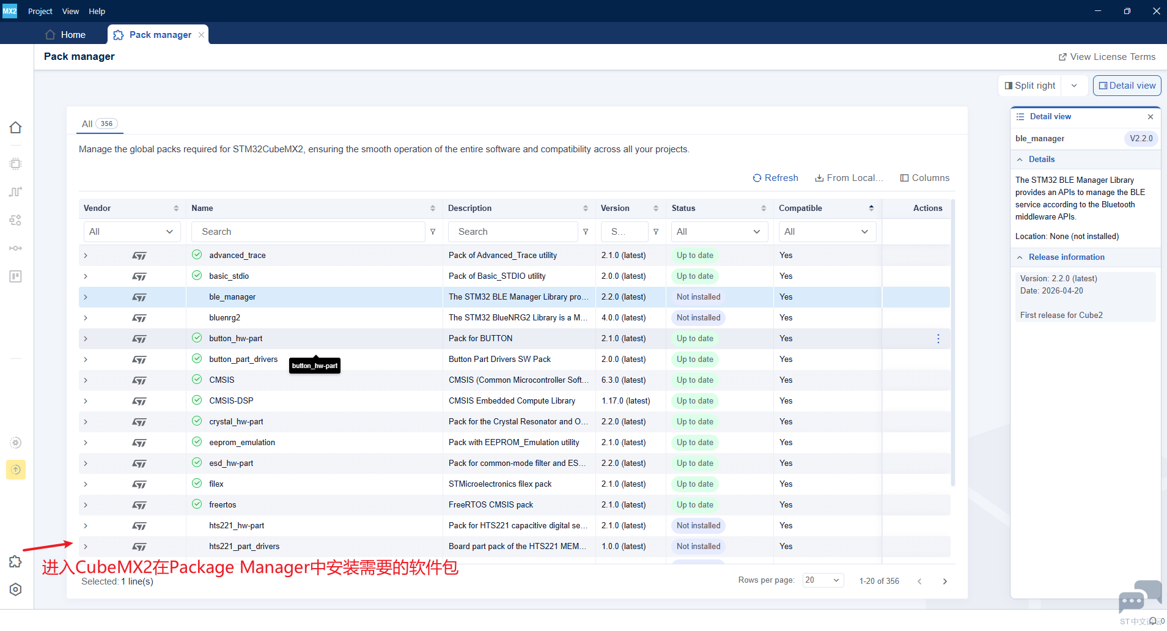
Task: Switch to the Home tab
Action: (65, 35)
